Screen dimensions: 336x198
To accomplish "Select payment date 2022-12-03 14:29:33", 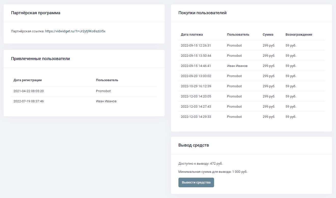I will (x=196, y=117).
